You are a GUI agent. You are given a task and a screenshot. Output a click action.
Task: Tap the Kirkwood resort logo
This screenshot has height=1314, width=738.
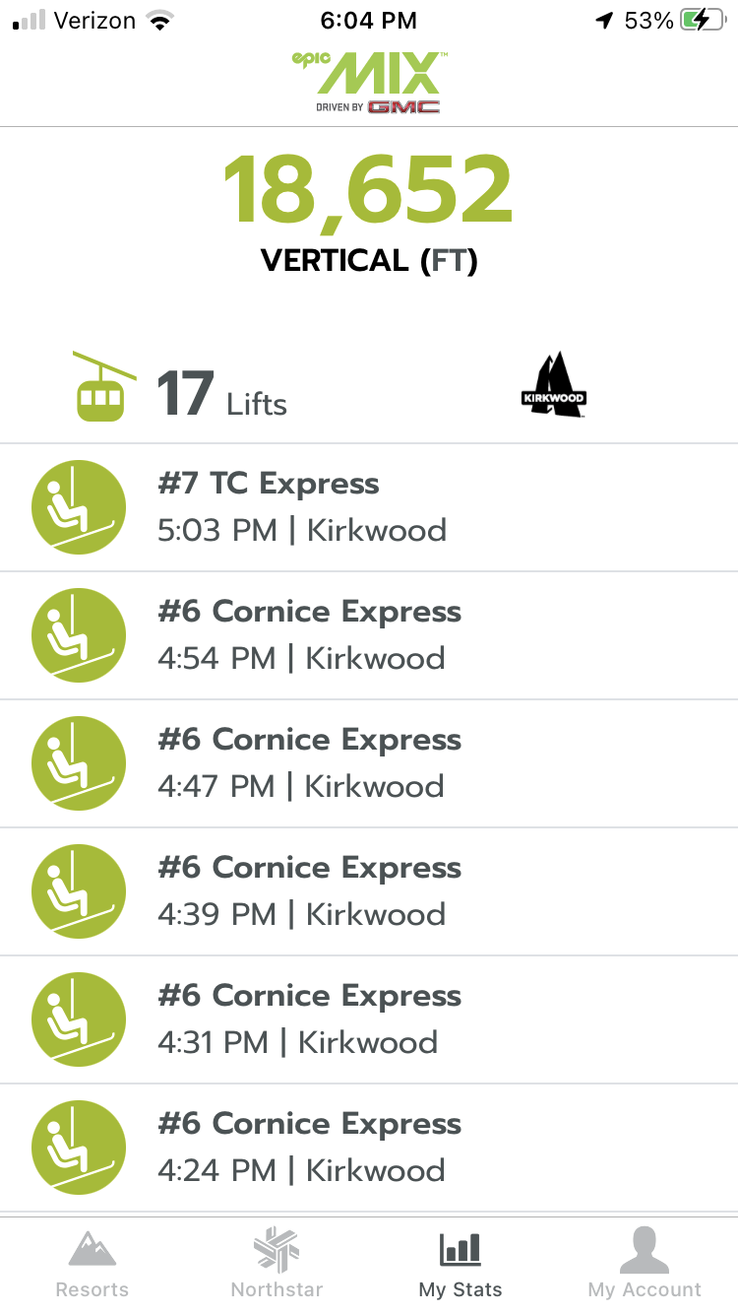[x=553, y=385]
